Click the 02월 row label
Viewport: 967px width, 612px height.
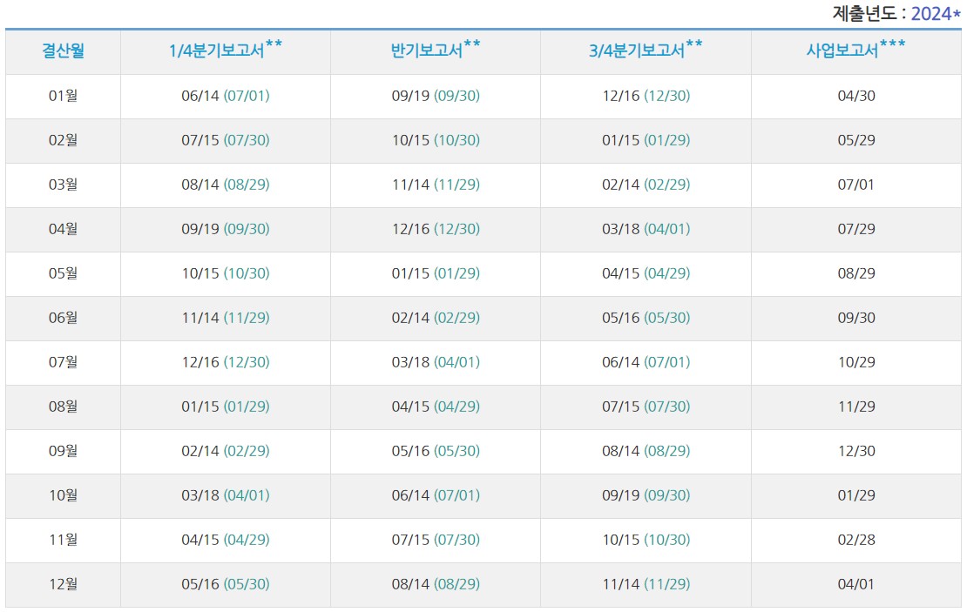tap(63, 140)
